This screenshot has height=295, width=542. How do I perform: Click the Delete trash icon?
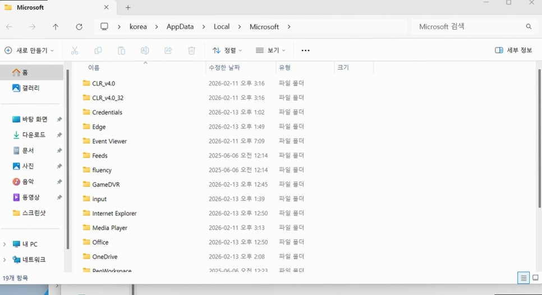pos(191,51)
